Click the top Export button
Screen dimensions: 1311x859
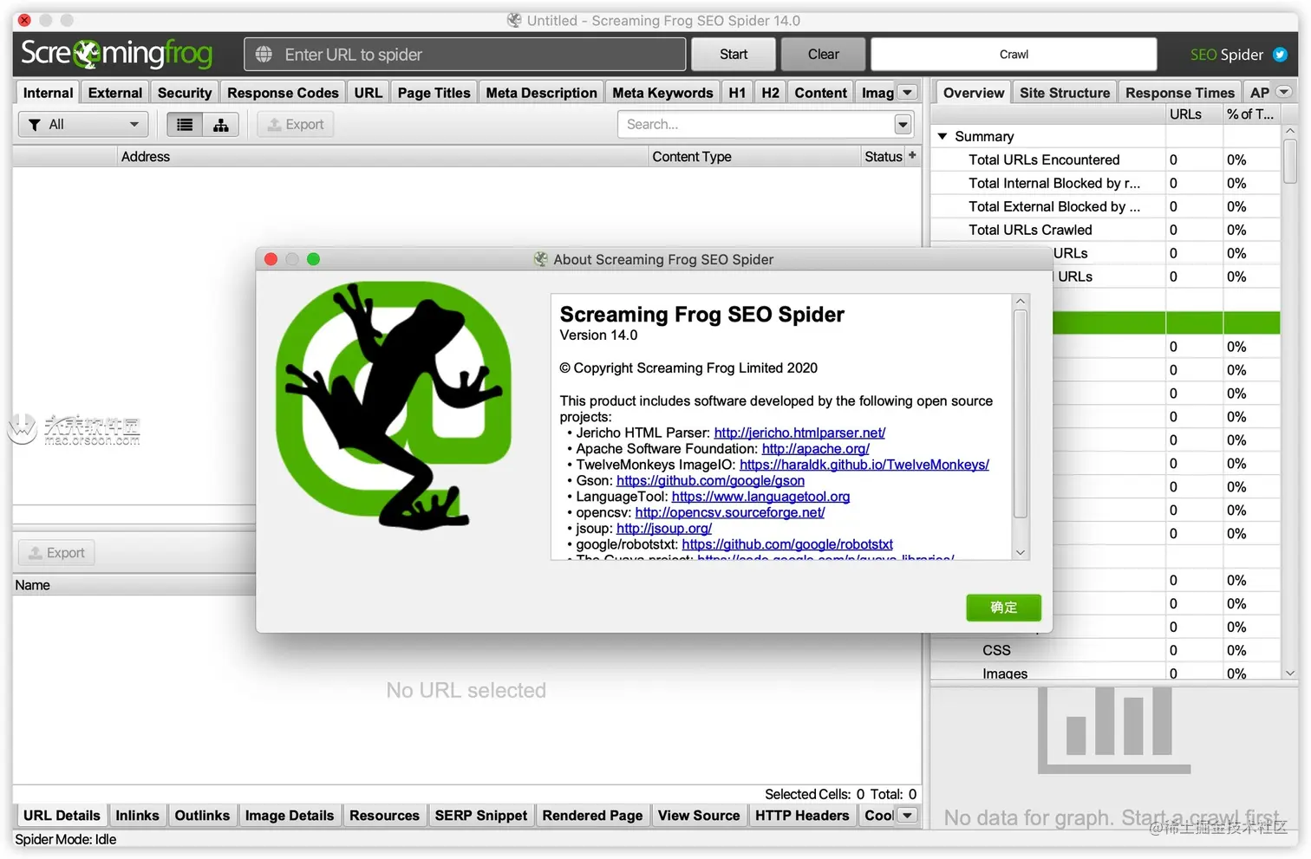point(296,125)
